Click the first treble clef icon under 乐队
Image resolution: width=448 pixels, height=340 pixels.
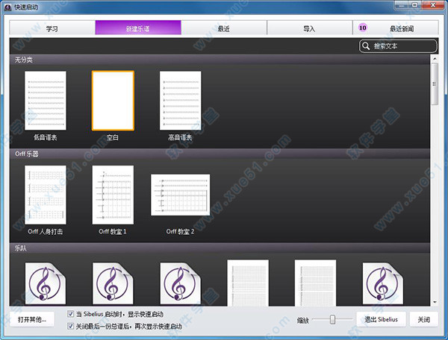coord(45,283)
